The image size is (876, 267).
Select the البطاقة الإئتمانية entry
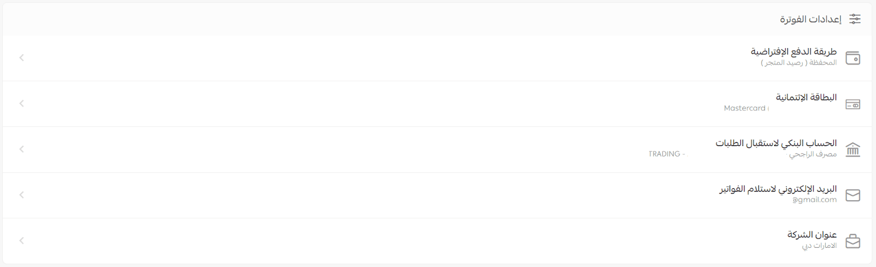click(x=806, y=97)
